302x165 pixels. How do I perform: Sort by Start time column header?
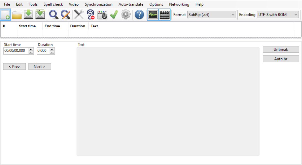30,26
